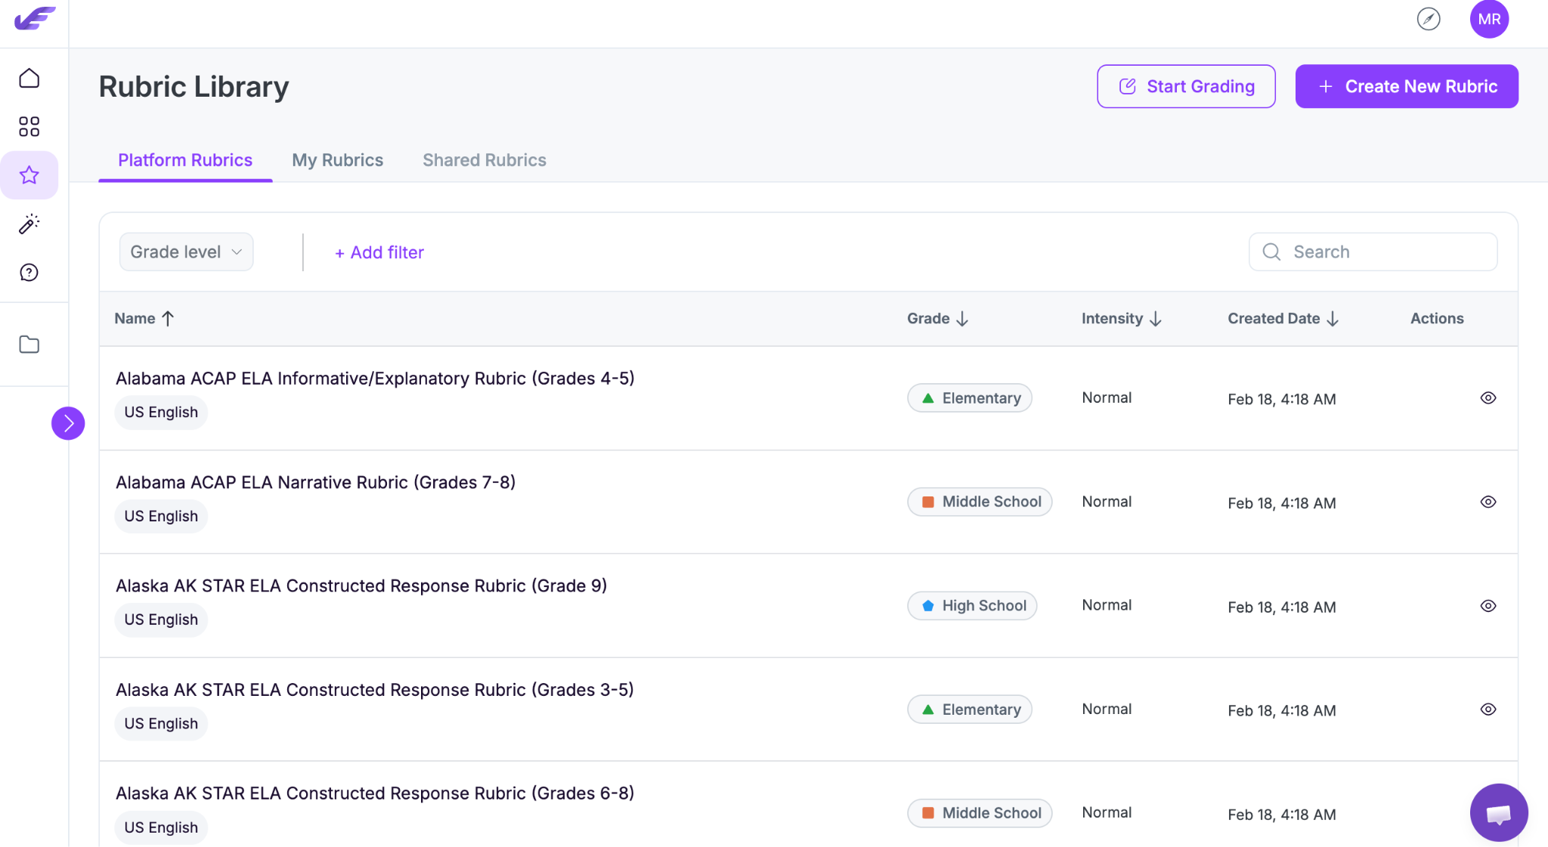This screenshot has height=847, width=1548.
Task: Click Normal intensity in Alaska Grade 9 row
Action: (1107, 605)
